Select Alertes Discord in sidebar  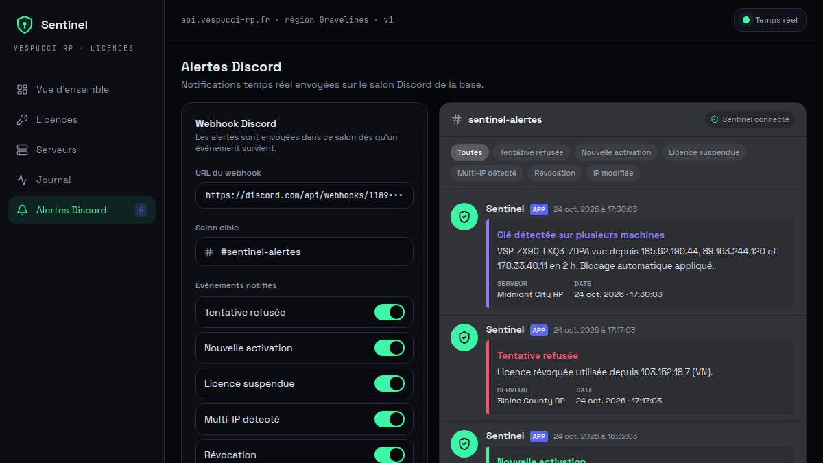[82, 210]
